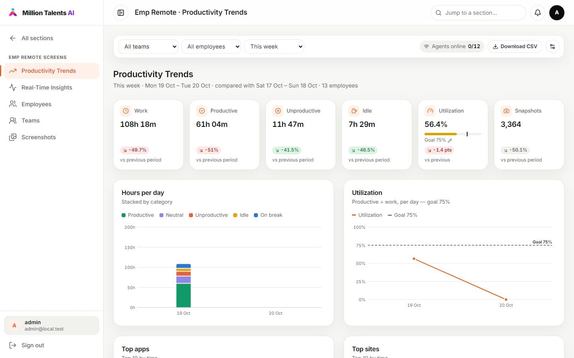Click the back arrow next to All sections
The width and height of the screenshot is (574, 358).
pos(13,38)
